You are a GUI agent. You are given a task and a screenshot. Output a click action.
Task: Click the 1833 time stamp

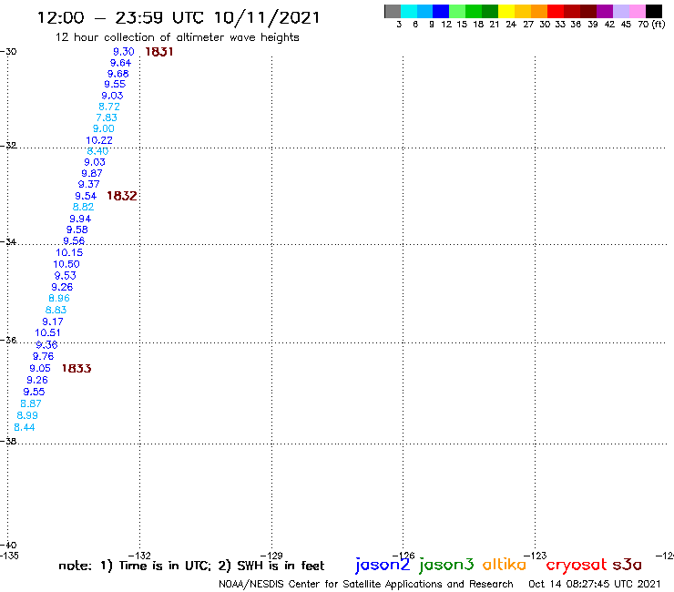pyautogui.click(x=77, y=369)
